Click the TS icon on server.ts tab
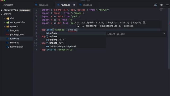 pyautogui.click(x=36, y=5)
